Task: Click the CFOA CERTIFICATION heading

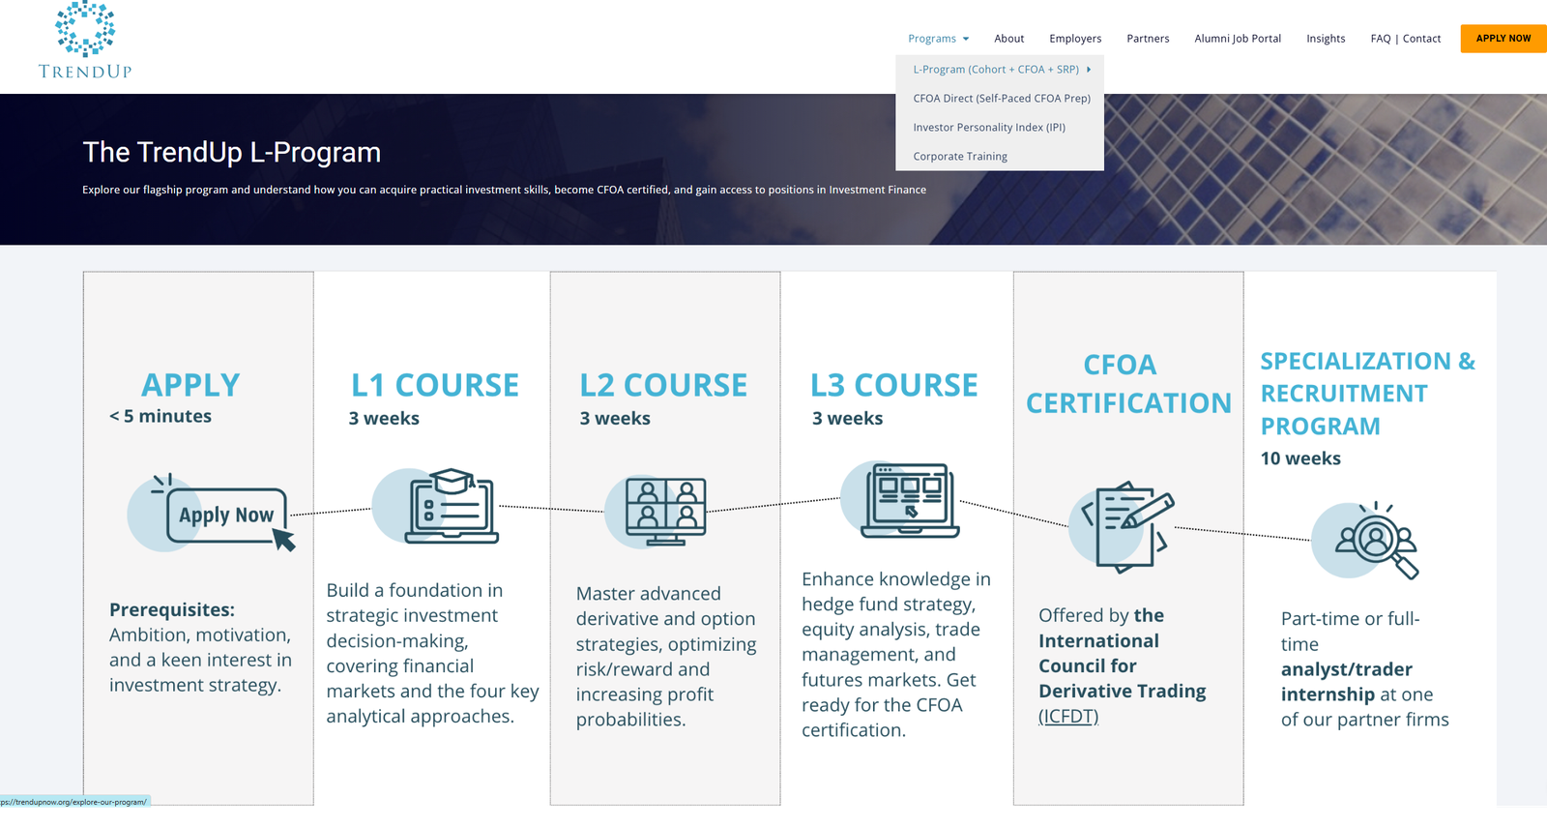Action: pyautogui.click(x=1128, y=384)
